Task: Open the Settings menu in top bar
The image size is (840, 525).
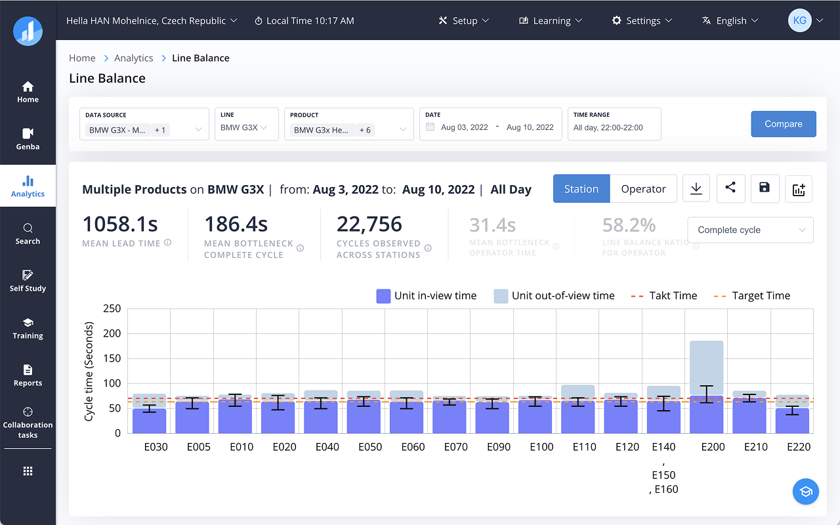Action: 642,20
